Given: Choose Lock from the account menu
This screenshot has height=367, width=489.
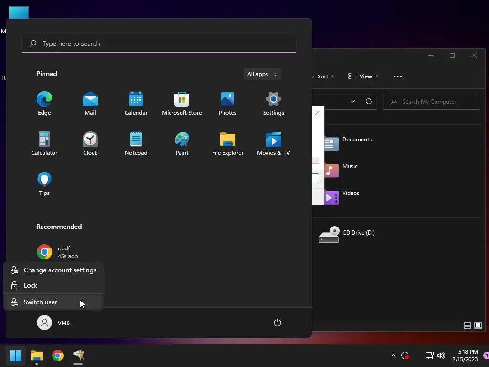Looking at the screenshot, I should (x=53, y=285).
